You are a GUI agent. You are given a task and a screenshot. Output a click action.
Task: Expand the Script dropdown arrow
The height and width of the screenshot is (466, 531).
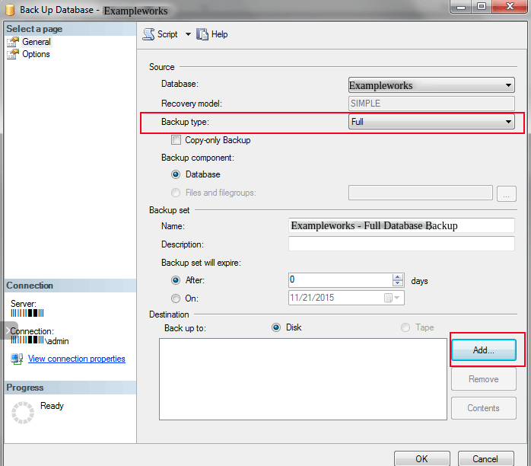pos(188,34)
